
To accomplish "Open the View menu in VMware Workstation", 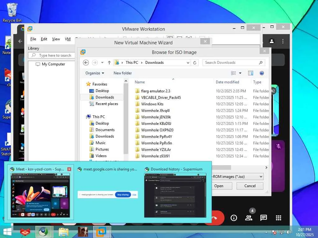I will tap(56, 39).
